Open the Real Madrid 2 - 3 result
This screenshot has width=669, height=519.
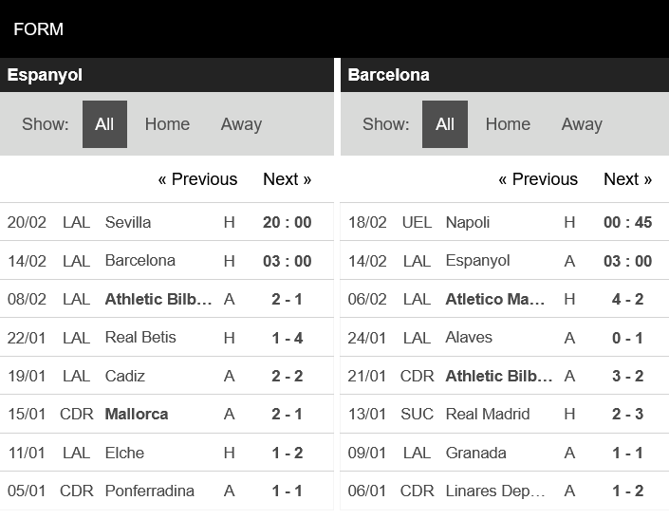pos(627,414)
